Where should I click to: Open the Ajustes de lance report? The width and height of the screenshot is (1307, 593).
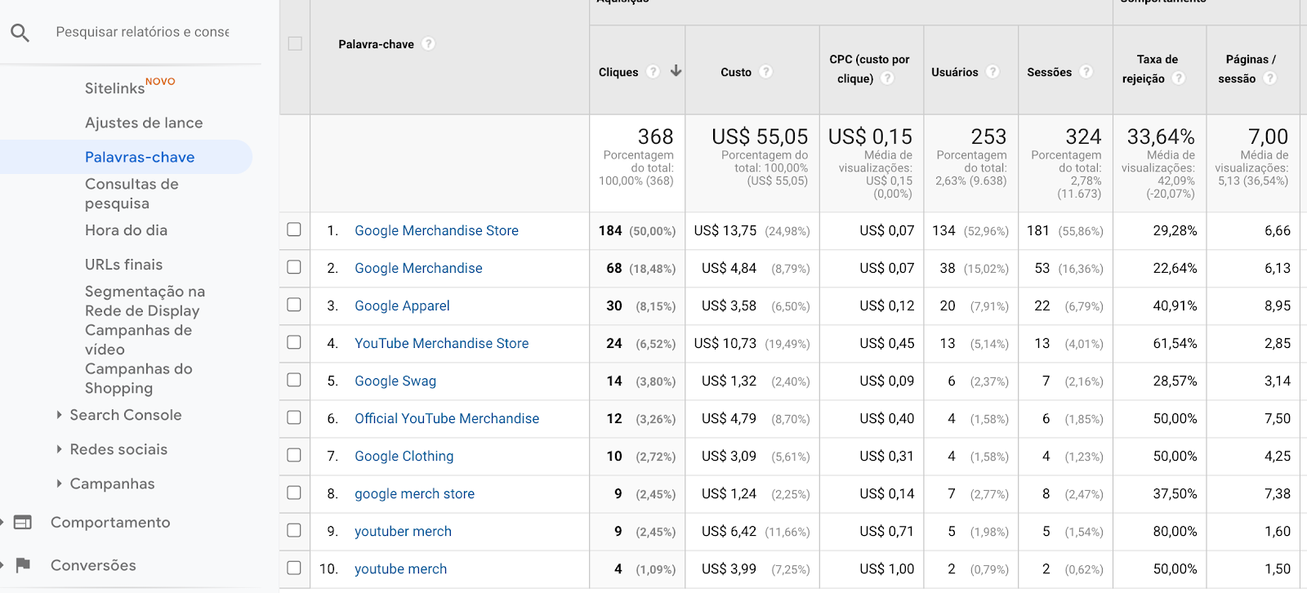coord(144,123)
